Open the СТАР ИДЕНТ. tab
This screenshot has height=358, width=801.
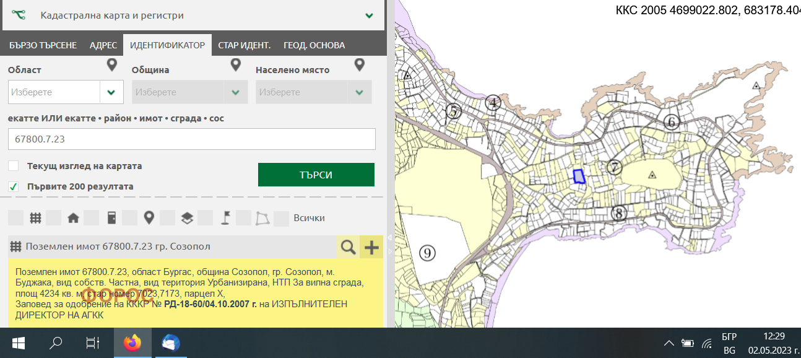pos(244,45)
